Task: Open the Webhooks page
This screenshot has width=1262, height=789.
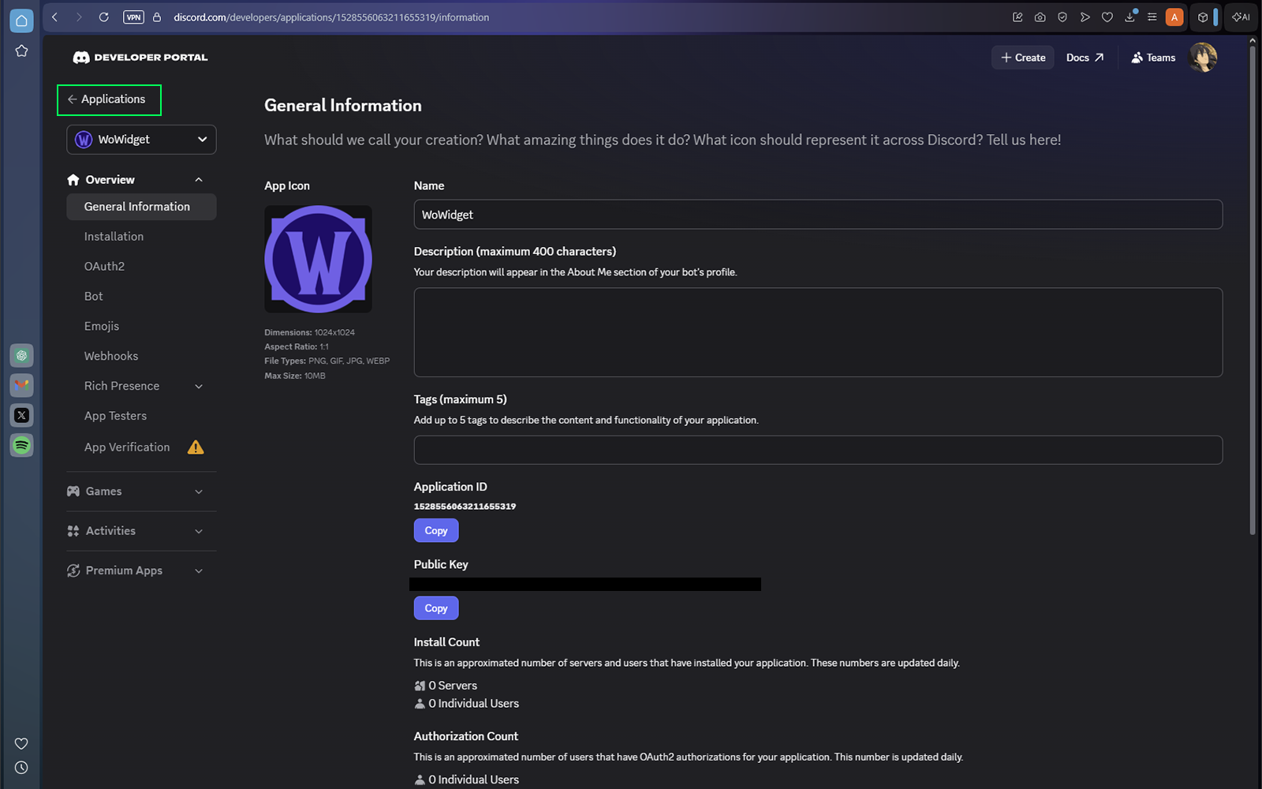Action: click(110, 357)
